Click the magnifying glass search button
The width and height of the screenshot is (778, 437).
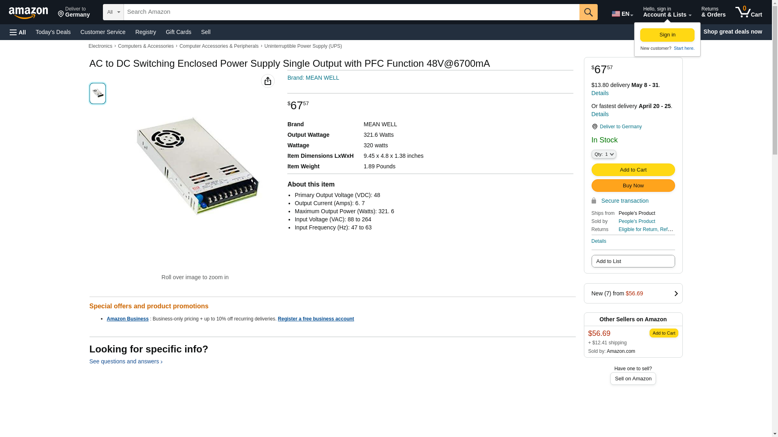click(x=588, y=12)
